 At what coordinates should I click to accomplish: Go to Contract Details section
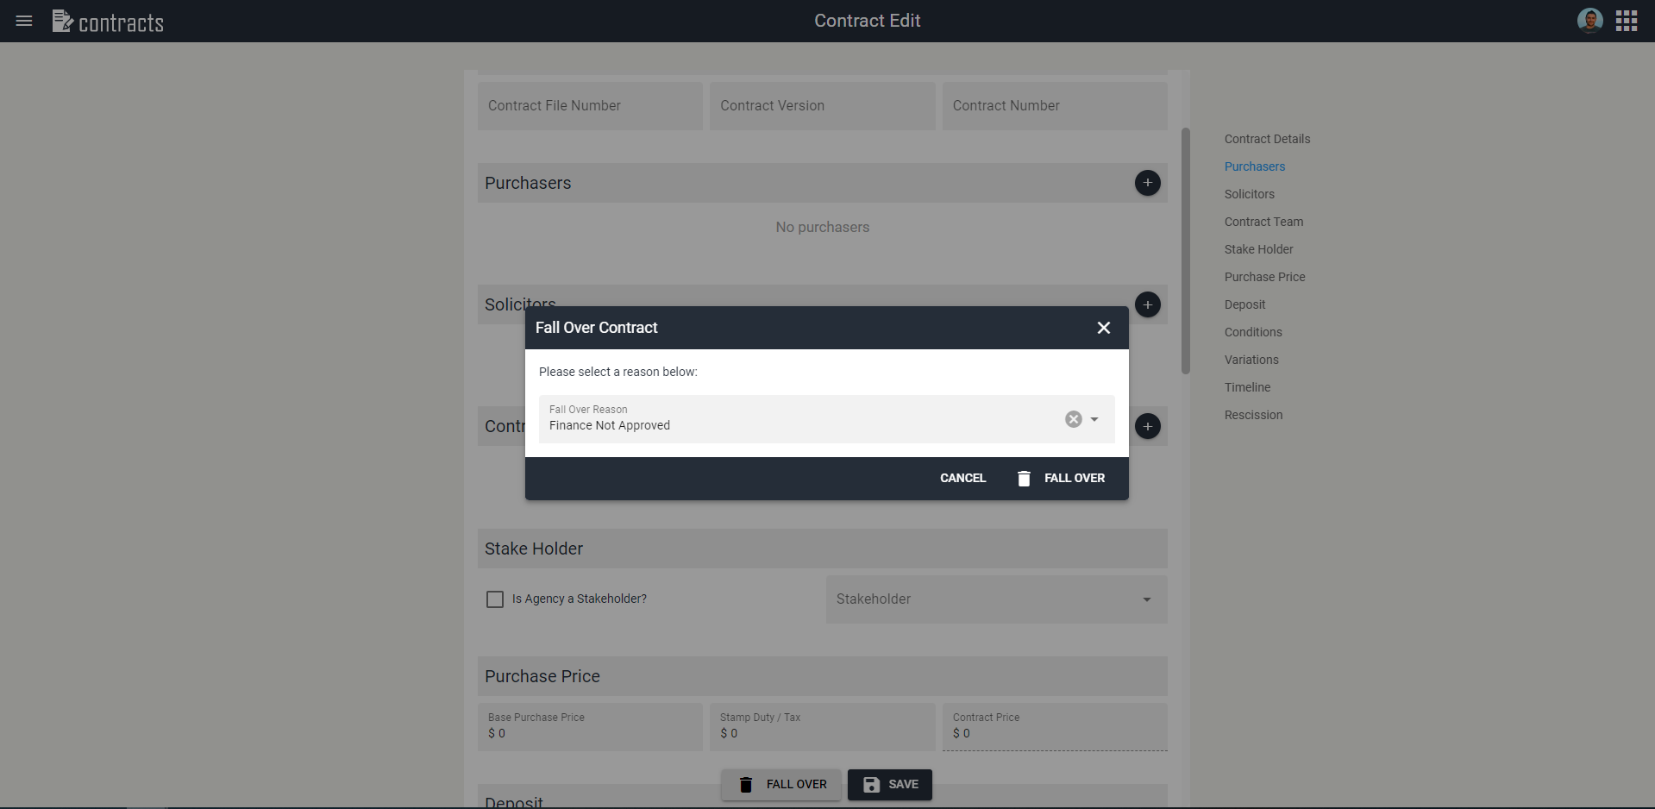click(x=1267, y=139)
